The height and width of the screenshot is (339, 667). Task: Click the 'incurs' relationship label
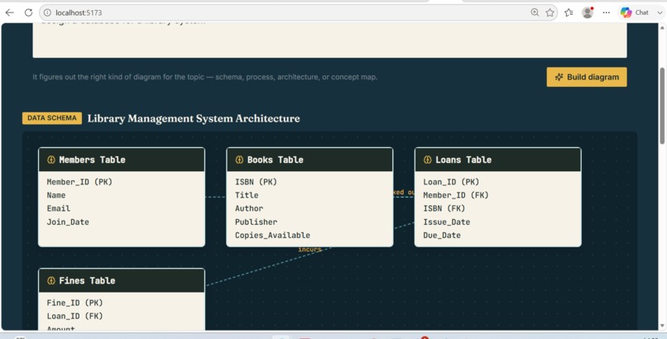pyautogui.click(x=310, y=250)
